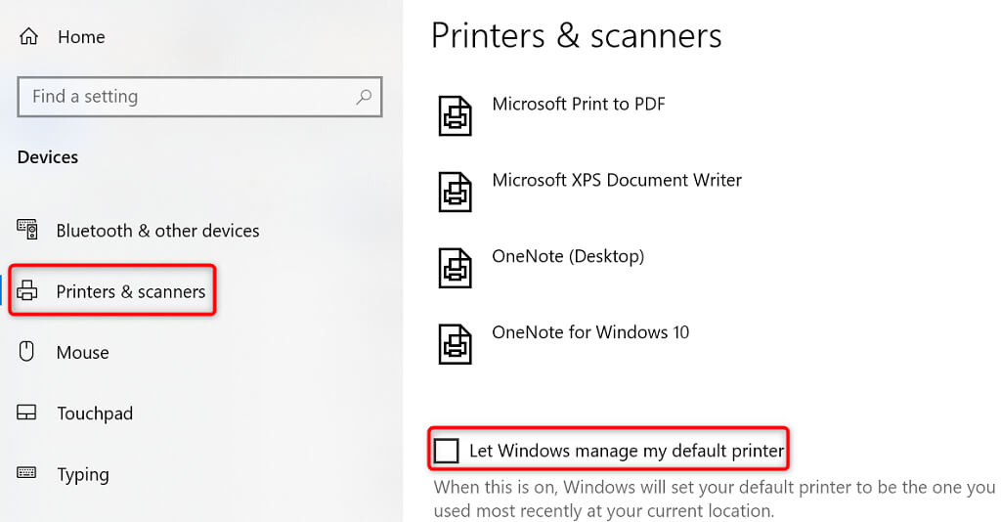This screenshot has height=522, width=1001.
Task: Click the Typing keyboard icon
Action: click(27, 474)
